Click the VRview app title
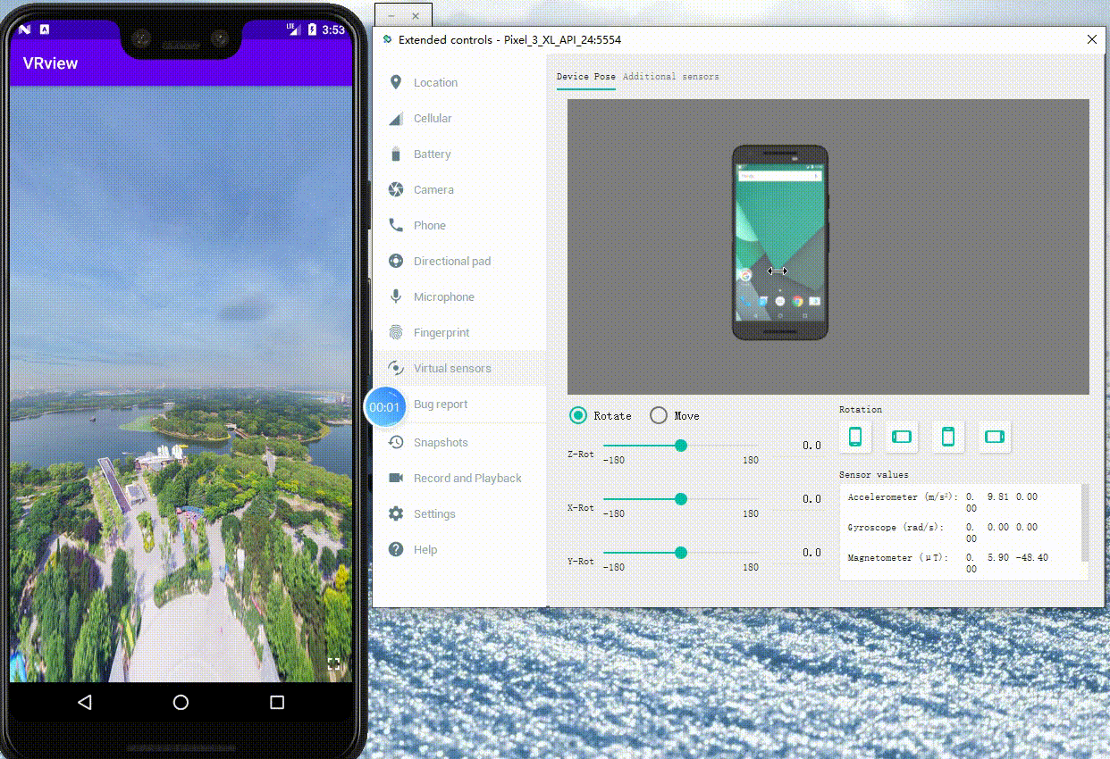The height and width of the screenshot is (759, 1110). (x=50, y=63)
